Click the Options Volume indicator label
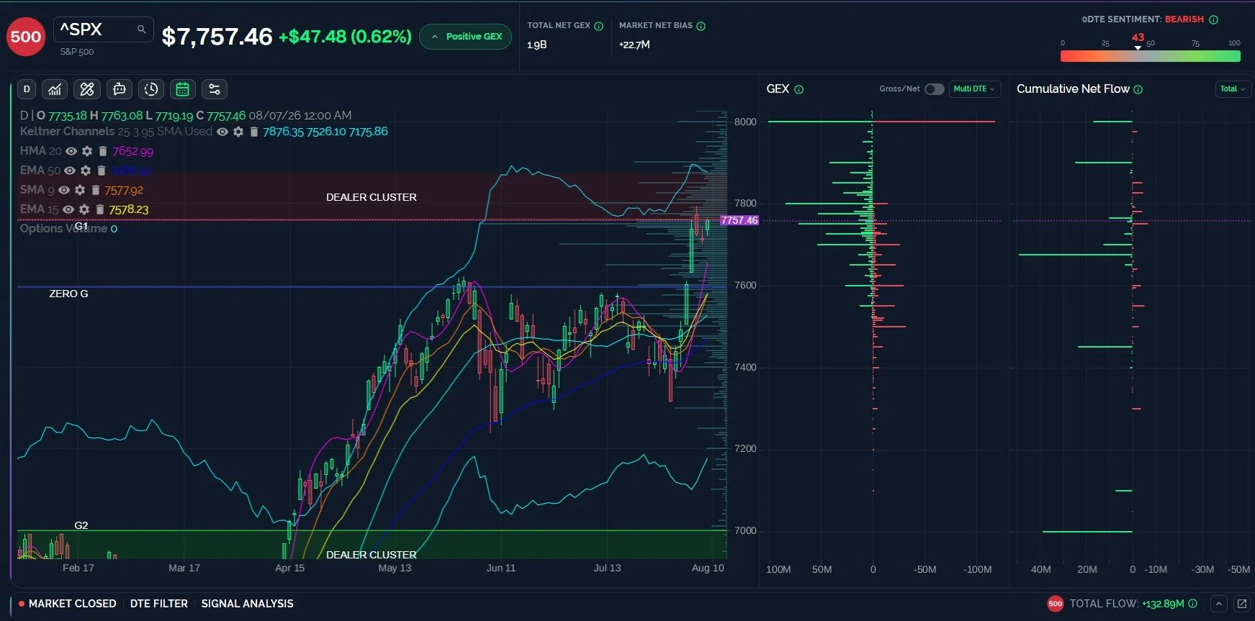This screenshot has width=1255, height=621. point(63,229)
